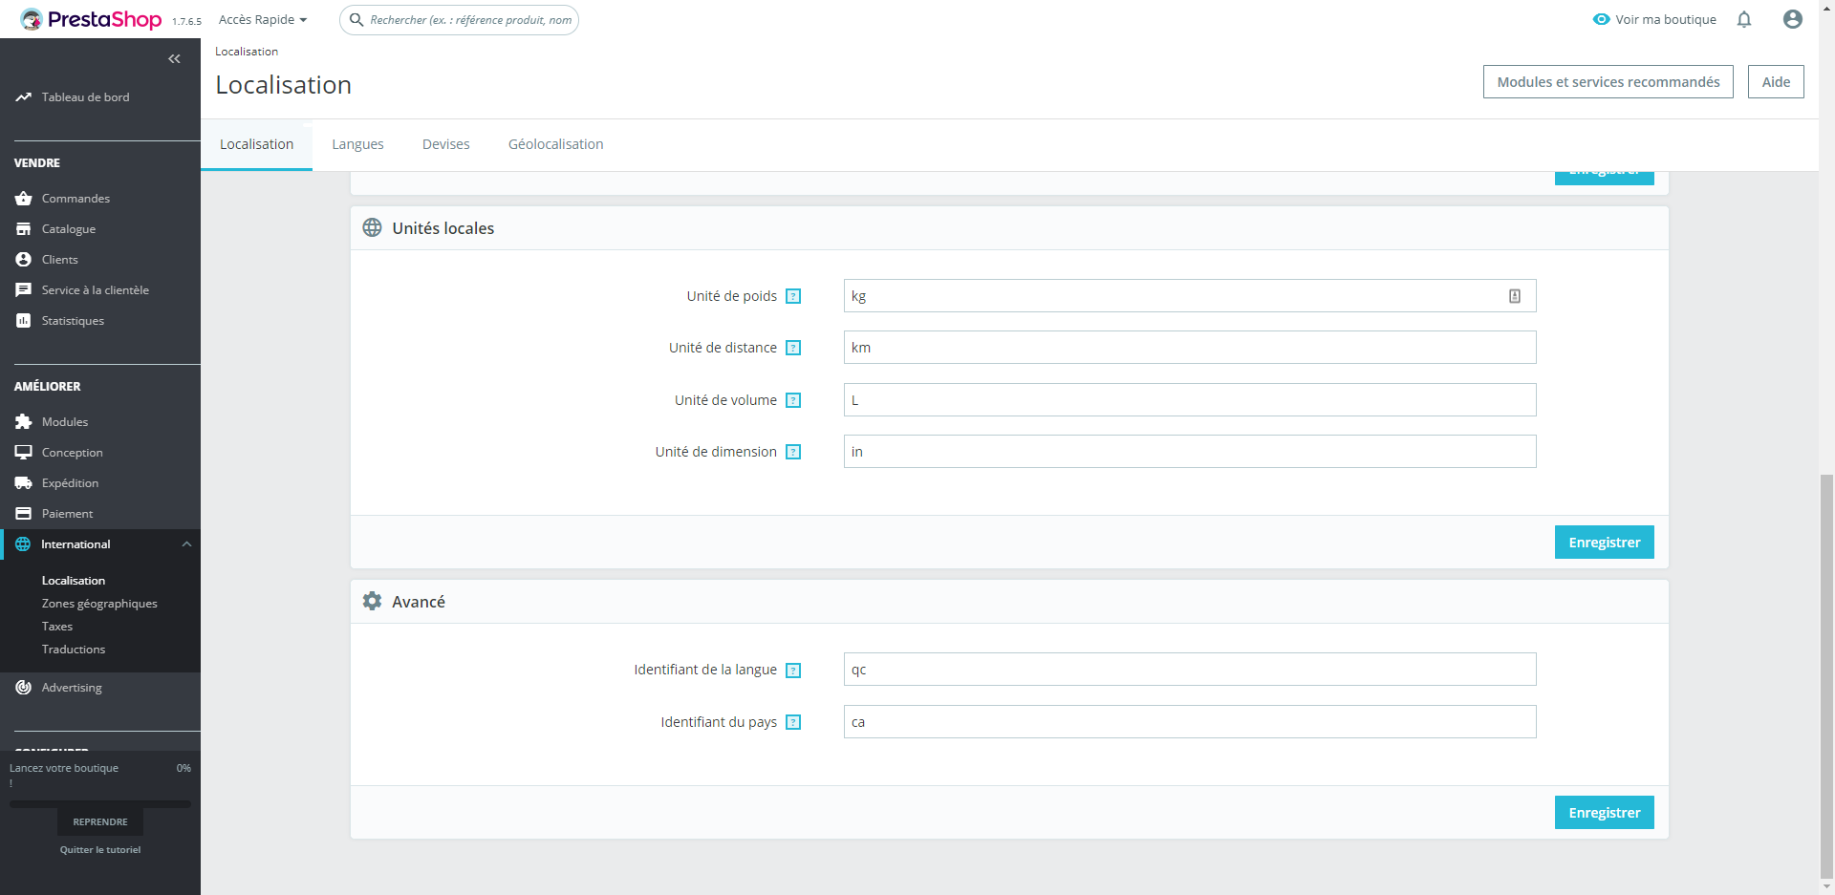Screen dimensions: 1835x895
Task: Open the Modules panel icon
Action: tap(24, 421)
